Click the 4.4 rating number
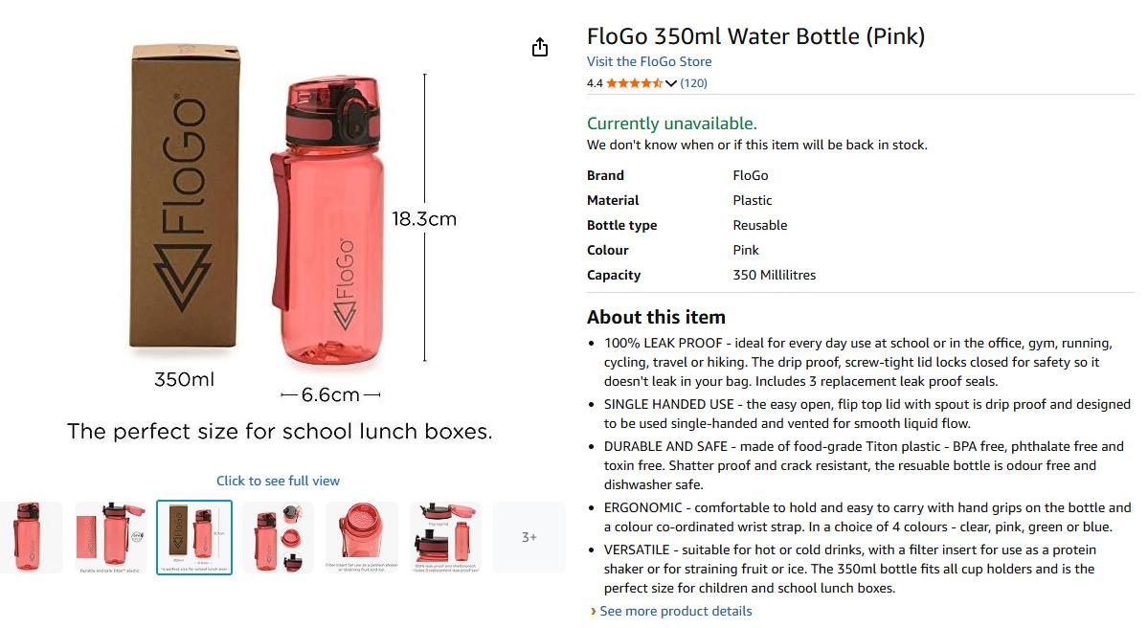1148x628 pixels. [595, 83]
